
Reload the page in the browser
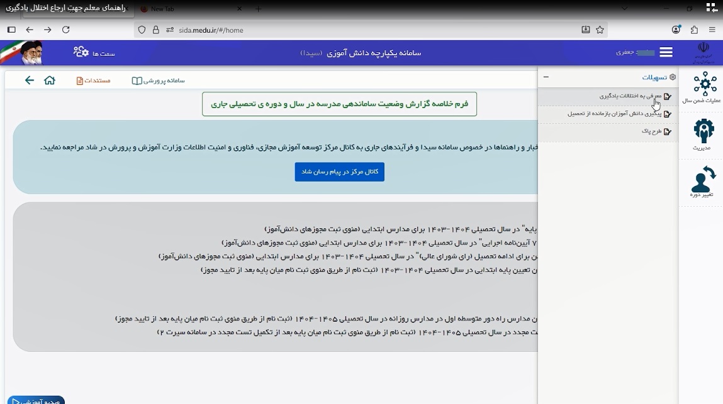click(66, 30)
